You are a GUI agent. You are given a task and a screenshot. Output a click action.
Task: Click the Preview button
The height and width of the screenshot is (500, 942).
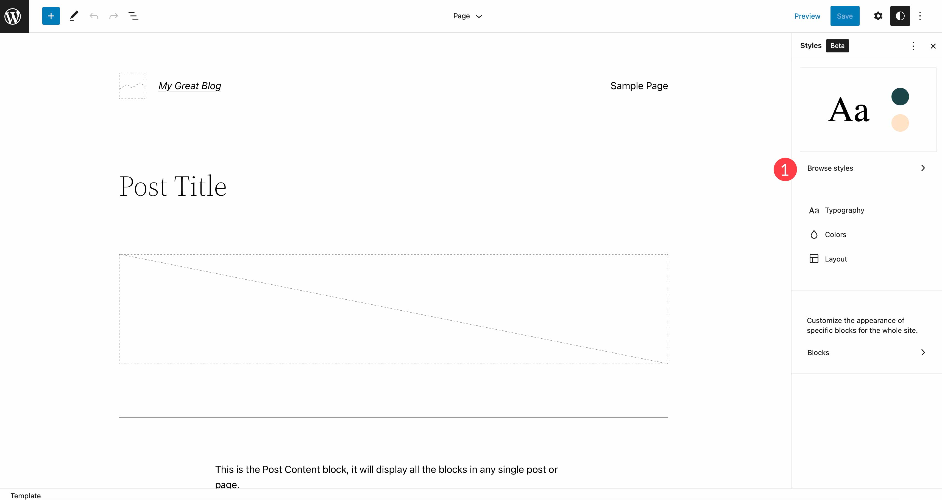coord(807,16)
